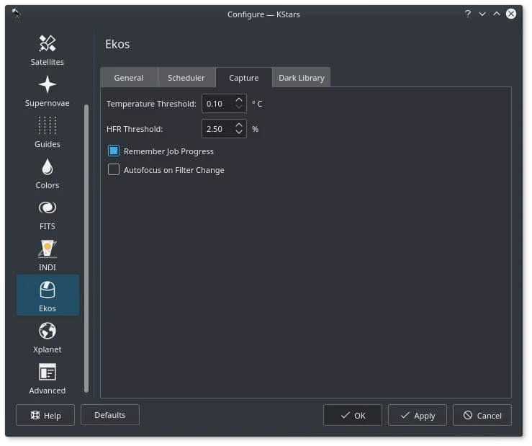Click the sidebar vertical scrollbar
Viewport: 532px width, 446px height.
point(86,249)
